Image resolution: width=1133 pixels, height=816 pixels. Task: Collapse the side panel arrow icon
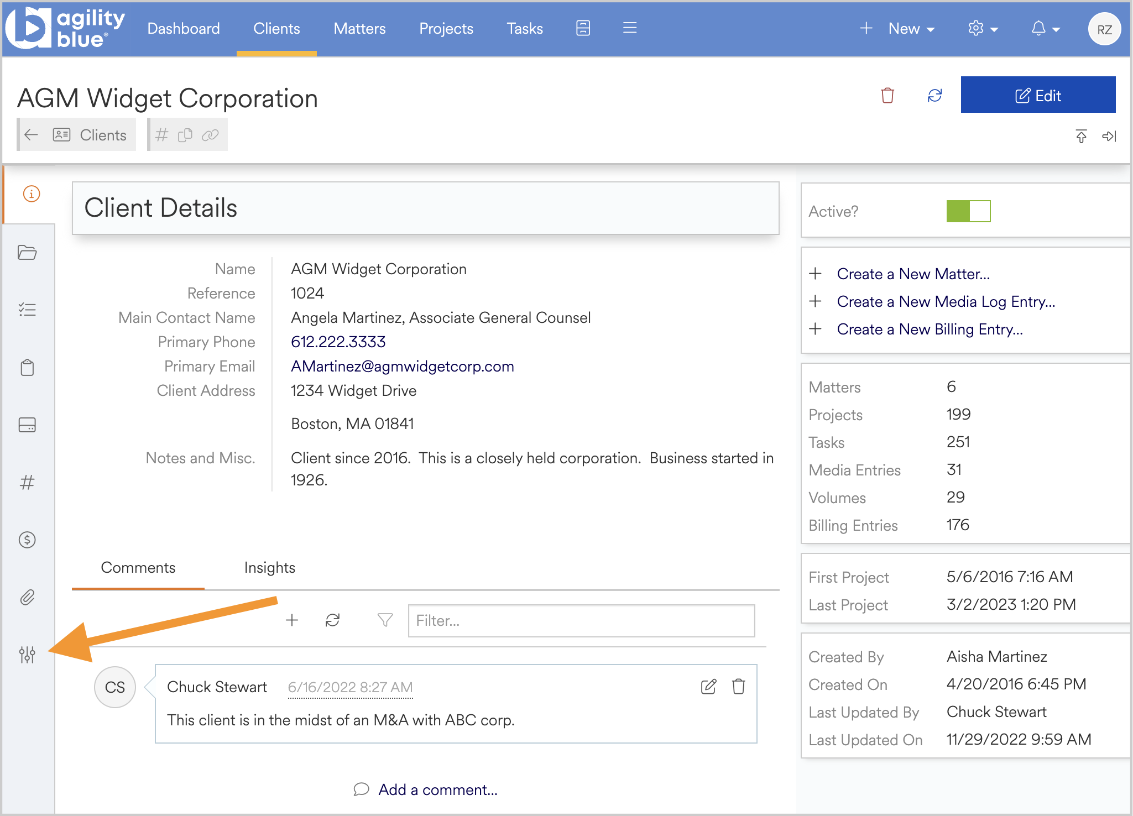[x=1109, y=136]
